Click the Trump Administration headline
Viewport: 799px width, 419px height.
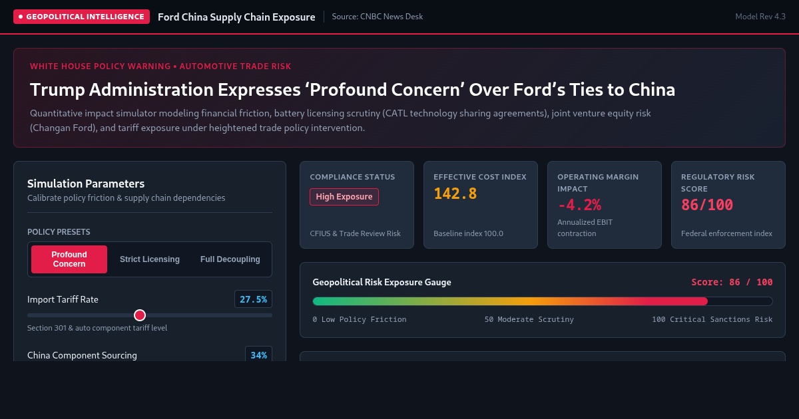click(352, 89)
